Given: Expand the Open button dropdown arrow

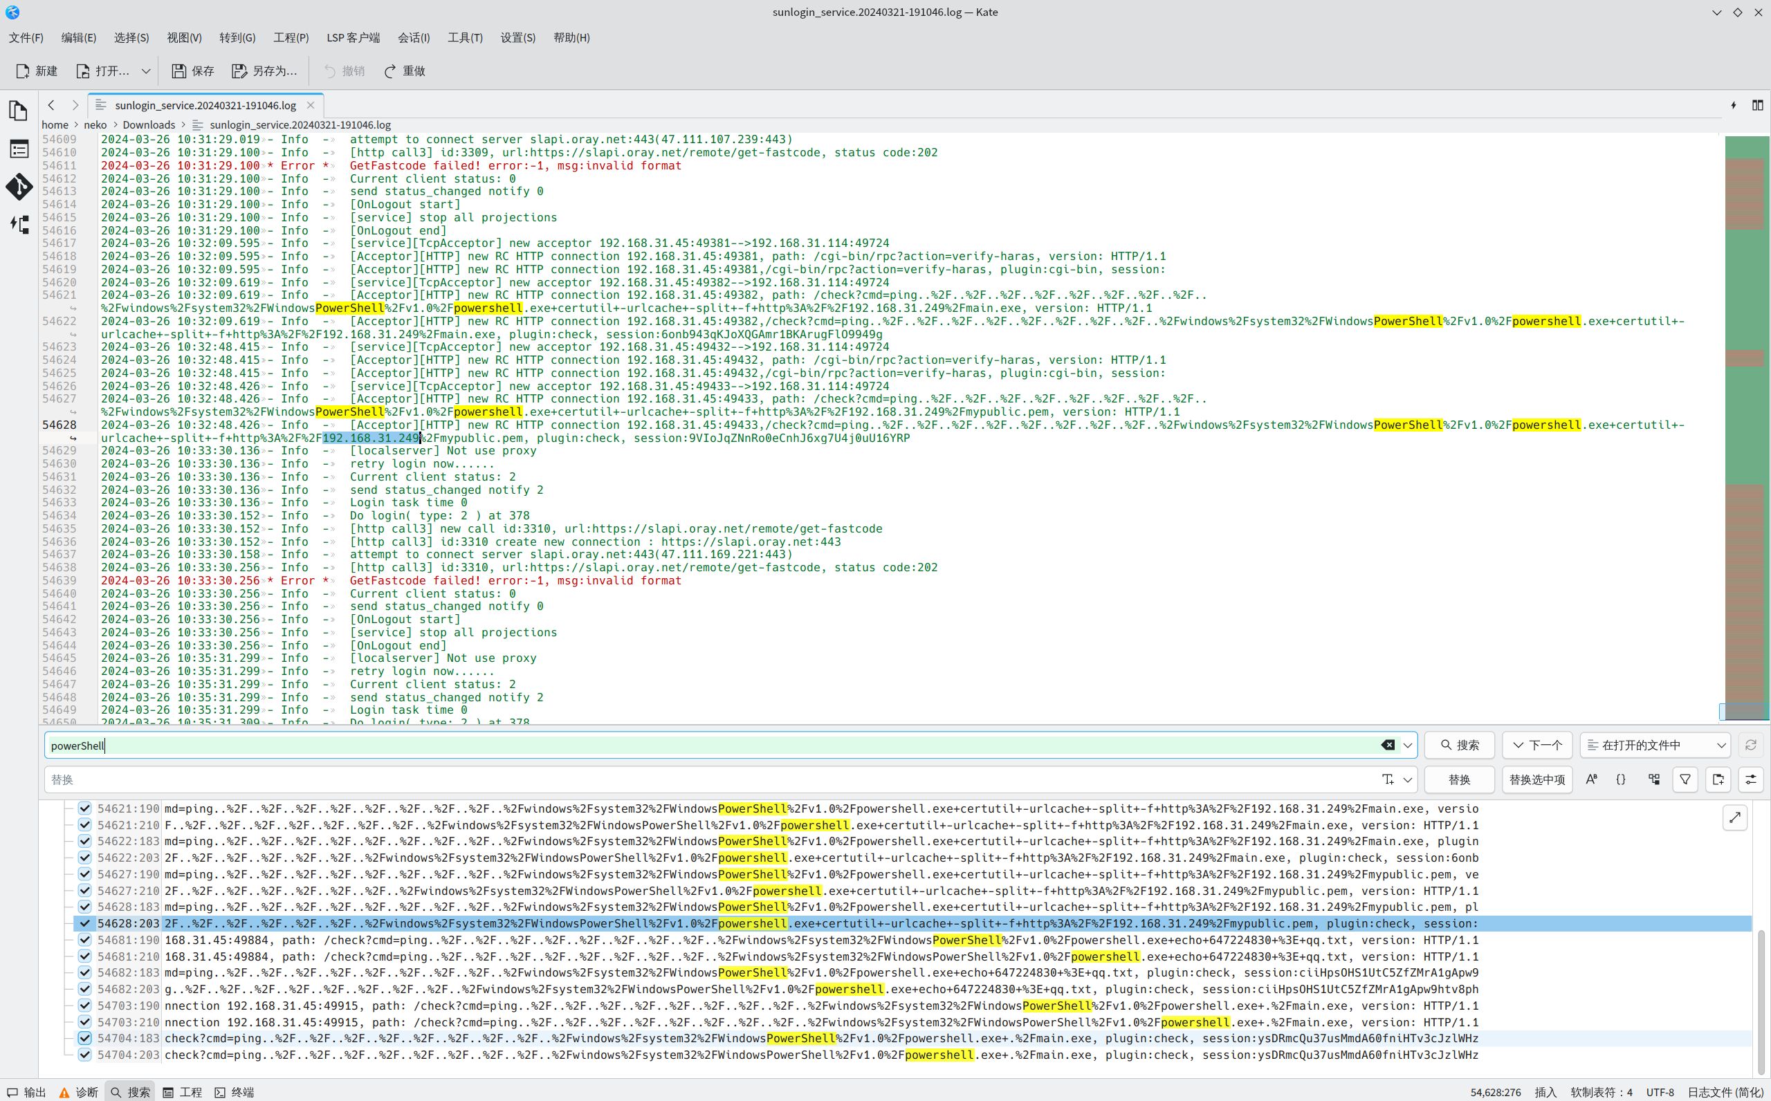Looking at the screenshot, I should pos(146,71).
